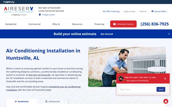Click the red flame icon

(166, 101)
